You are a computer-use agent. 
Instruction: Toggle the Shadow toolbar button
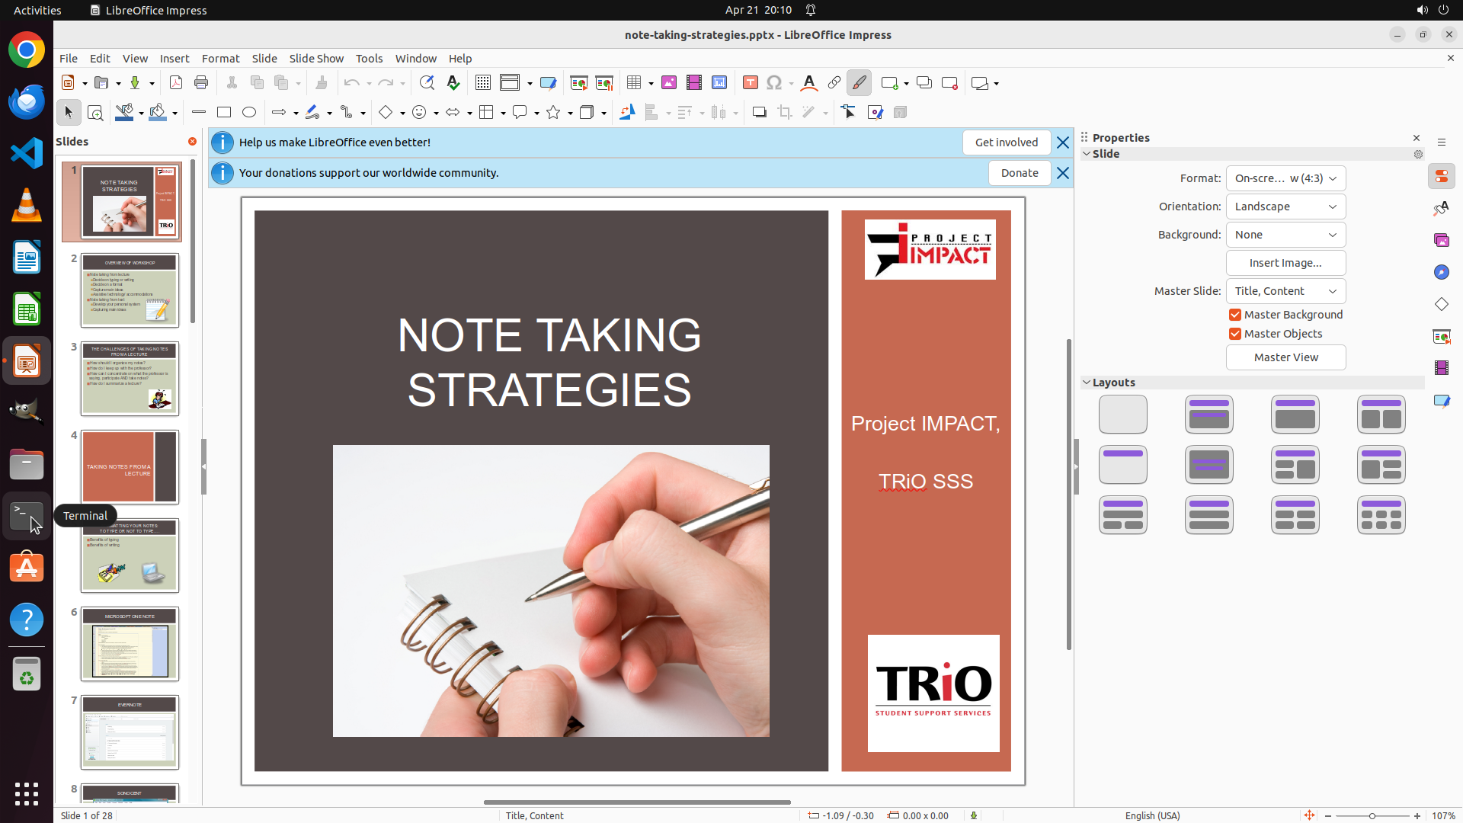[x=759, y=113]
